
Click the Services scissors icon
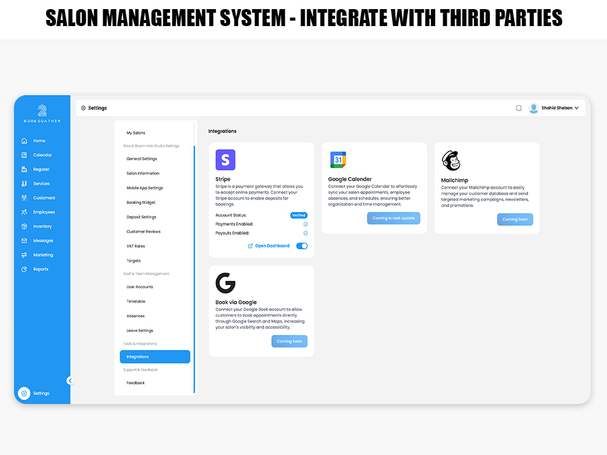coord(24,184)
